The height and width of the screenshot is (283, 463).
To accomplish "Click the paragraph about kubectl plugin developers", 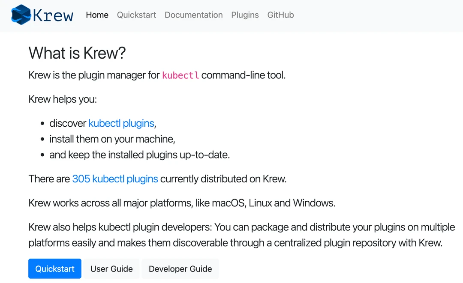I will pyautogui.click(x=235, y=235).
